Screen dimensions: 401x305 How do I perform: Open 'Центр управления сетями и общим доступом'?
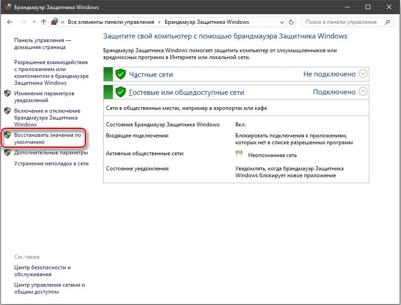[x=50, y=288]
